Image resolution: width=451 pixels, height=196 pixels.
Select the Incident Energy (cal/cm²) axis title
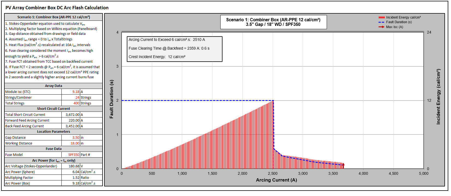(438, 97)
